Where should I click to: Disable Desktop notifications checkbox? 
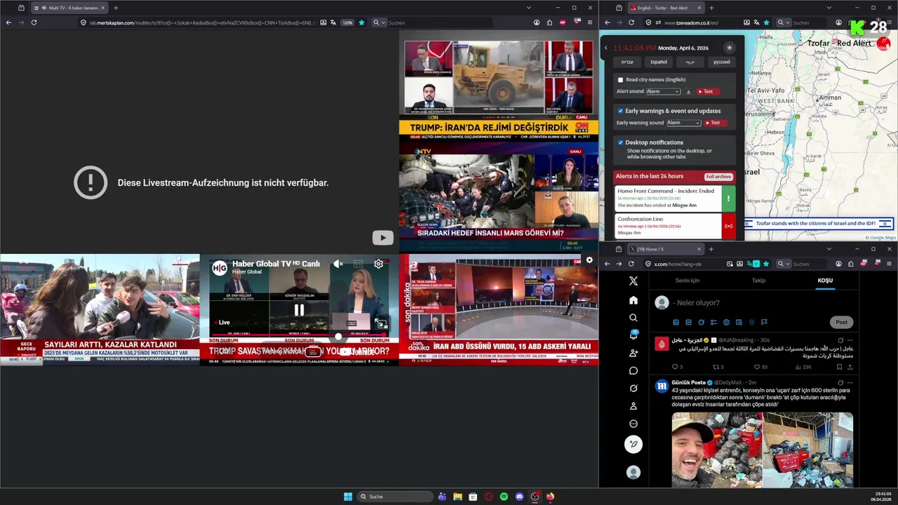pyautogui.click(x=620, y=142)
